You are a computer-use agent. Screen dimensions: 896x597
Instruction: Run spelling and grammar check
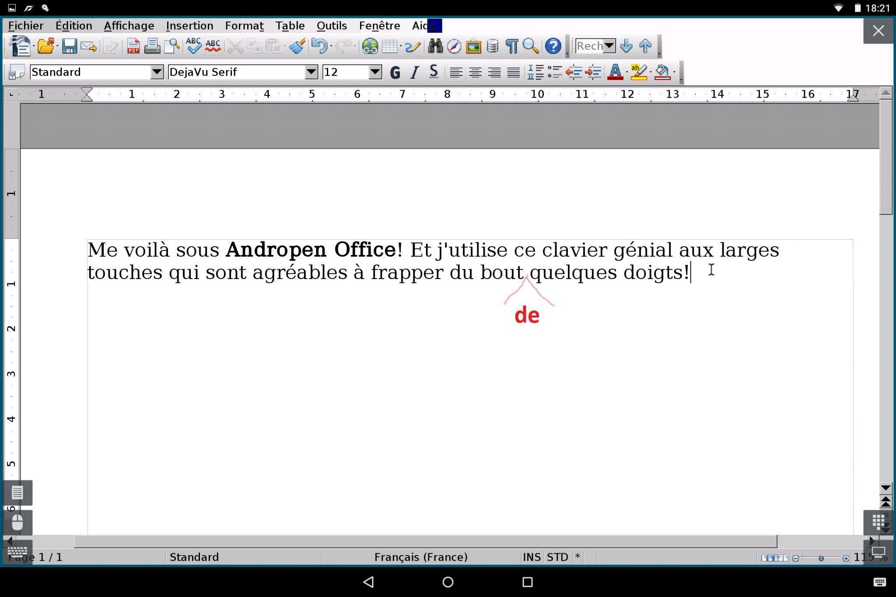click(x=193, y=46)
